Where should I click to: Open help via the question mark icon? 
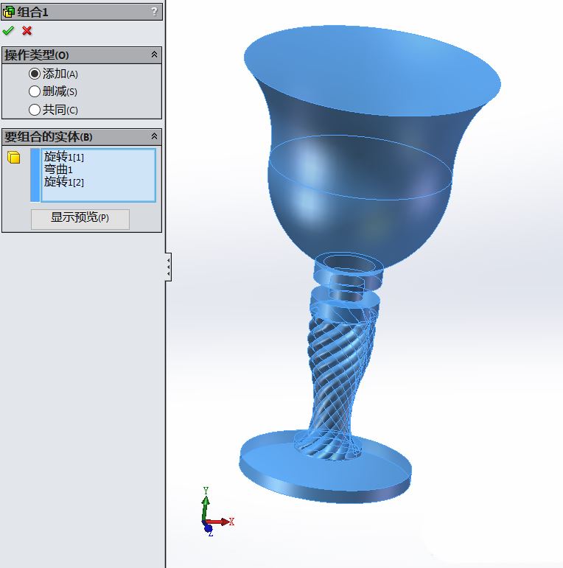coord(154,11)
